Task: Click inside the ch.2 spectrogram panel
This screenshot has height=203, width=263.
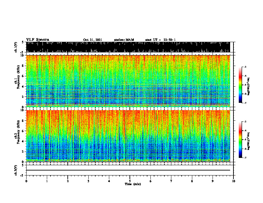Action: coord(128,136)
